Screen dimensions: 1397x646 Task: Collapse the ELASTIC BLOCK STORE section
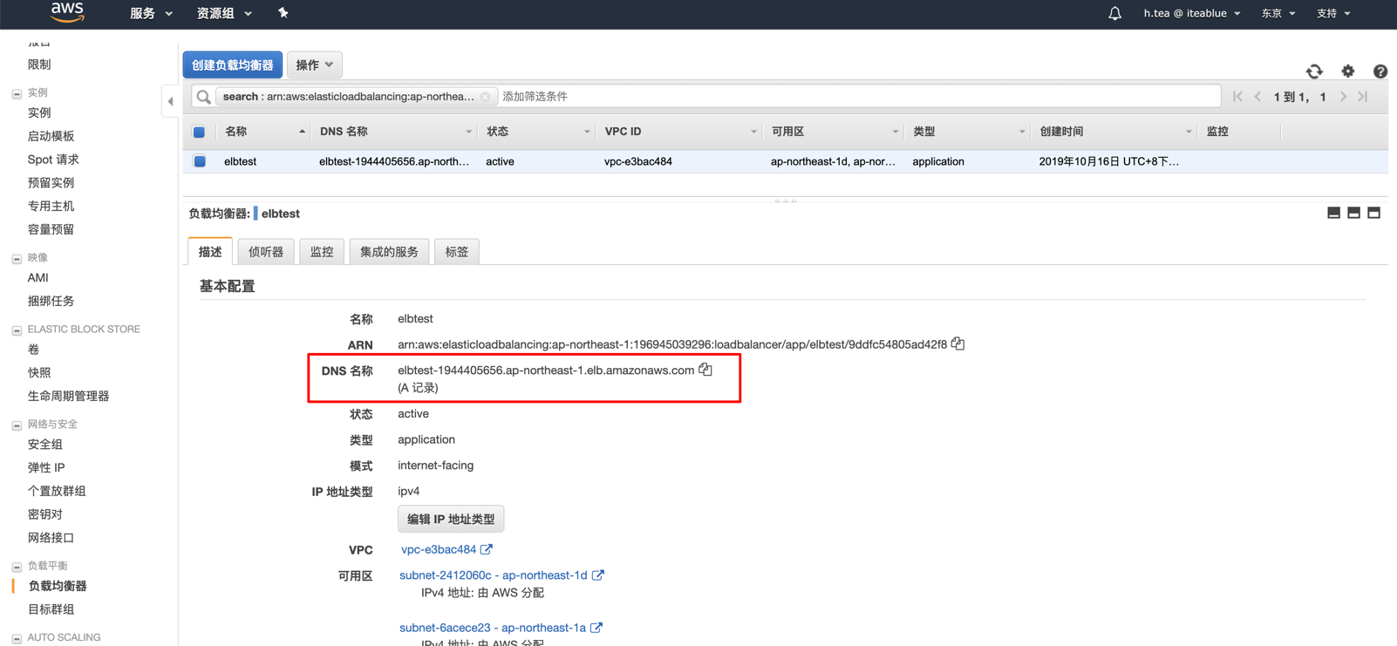tap(17, 330)
